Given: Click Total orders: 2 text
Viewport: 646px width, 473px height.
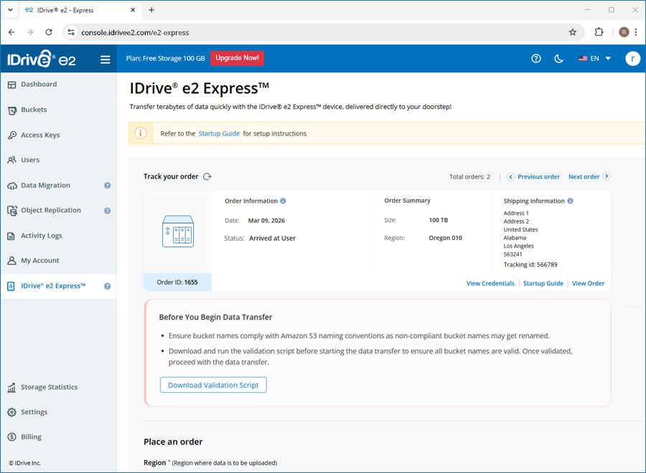Looking at the screenshot, I should click(x=469, y=177).
